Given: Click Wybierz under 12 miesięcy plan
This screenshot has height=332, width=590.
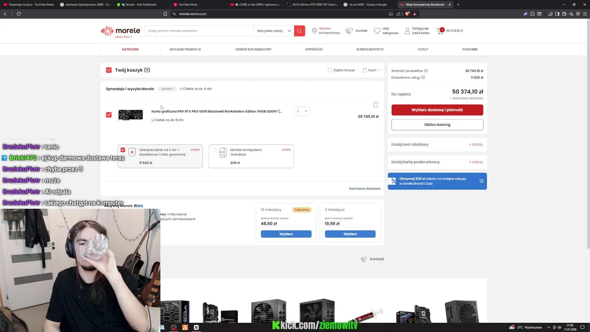Looking at the screenshot, I should (286, 234).
